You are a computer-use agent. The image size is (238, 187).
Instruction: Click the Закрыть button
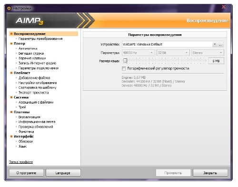210,173
